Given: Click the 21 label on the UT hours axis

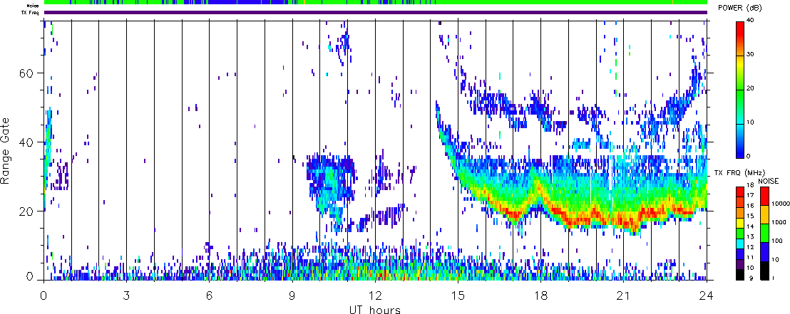Looking at the screenshot, I should (623, 294).
